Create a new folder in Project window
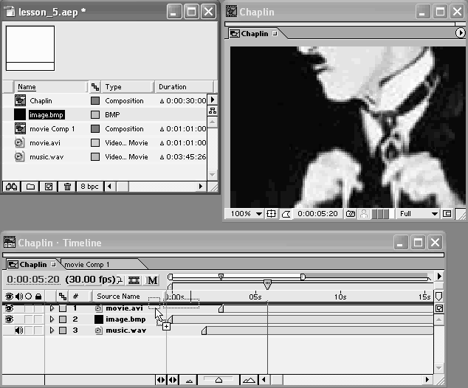 (30, 187)
